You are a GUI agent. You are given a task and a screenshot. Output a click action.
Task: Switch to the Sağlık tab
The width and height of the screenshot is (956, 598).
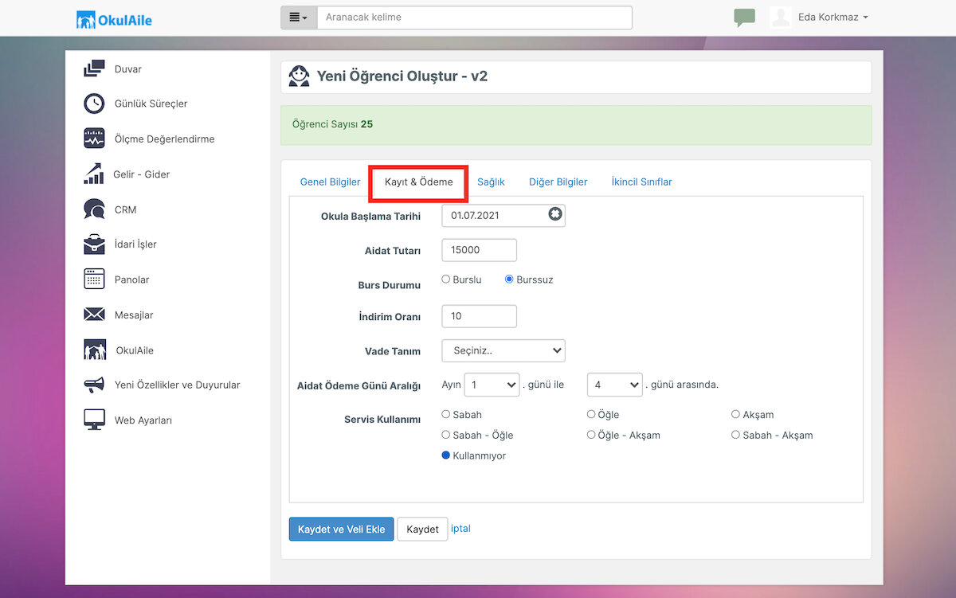tap(491, 182)
